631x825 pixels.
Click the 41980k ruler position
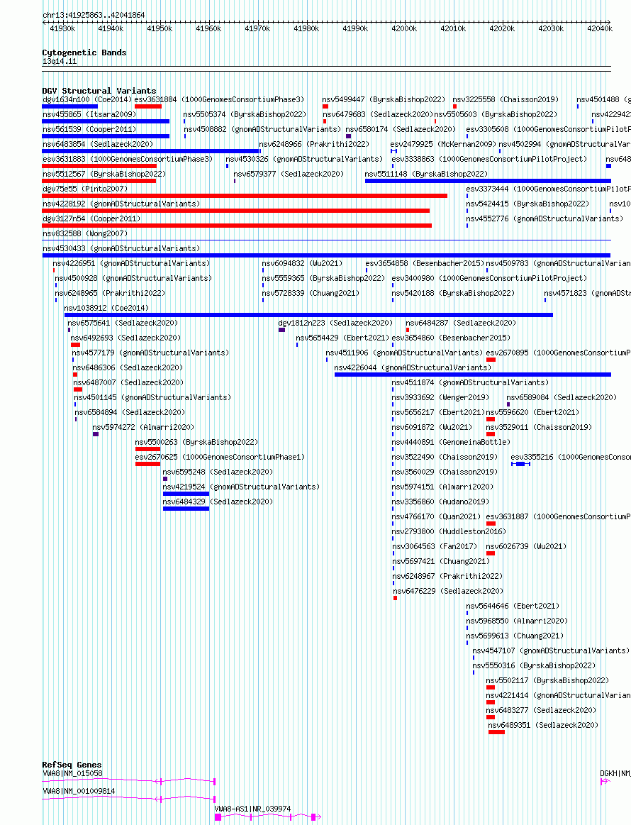point(306,28)
